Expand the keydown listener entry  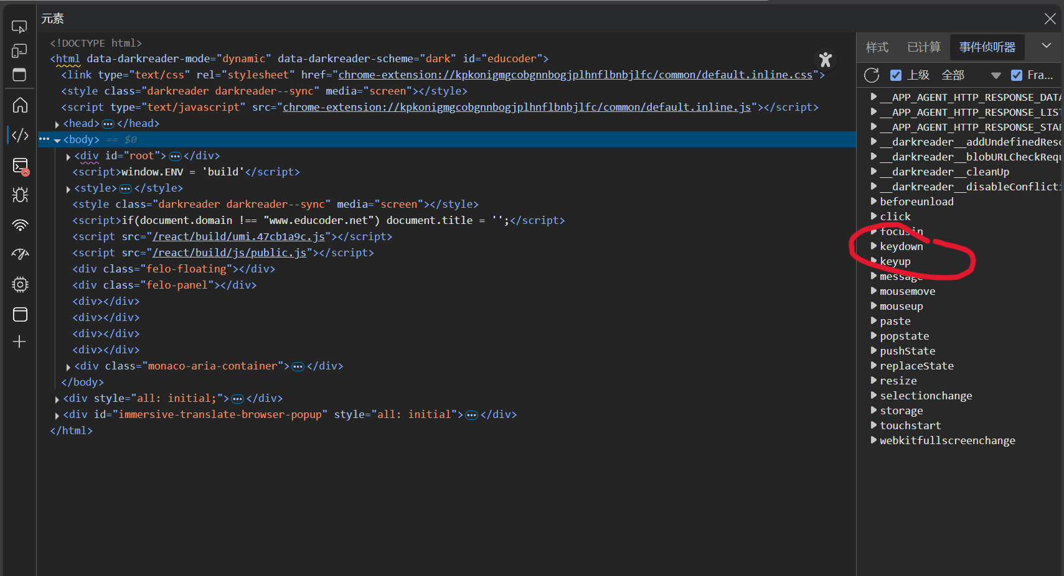click(x=873, y=246)
